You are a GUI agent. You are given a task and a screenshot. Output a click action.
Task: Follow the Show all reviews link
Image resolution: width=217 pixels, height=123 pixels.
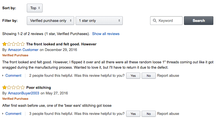point(106,34)
